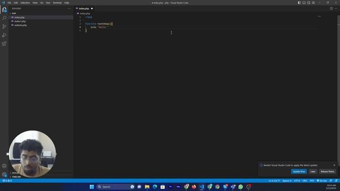Open the Explorer view in activity bar
The height and width of the screenshot is (191, 340).
(x=4, y=10)
